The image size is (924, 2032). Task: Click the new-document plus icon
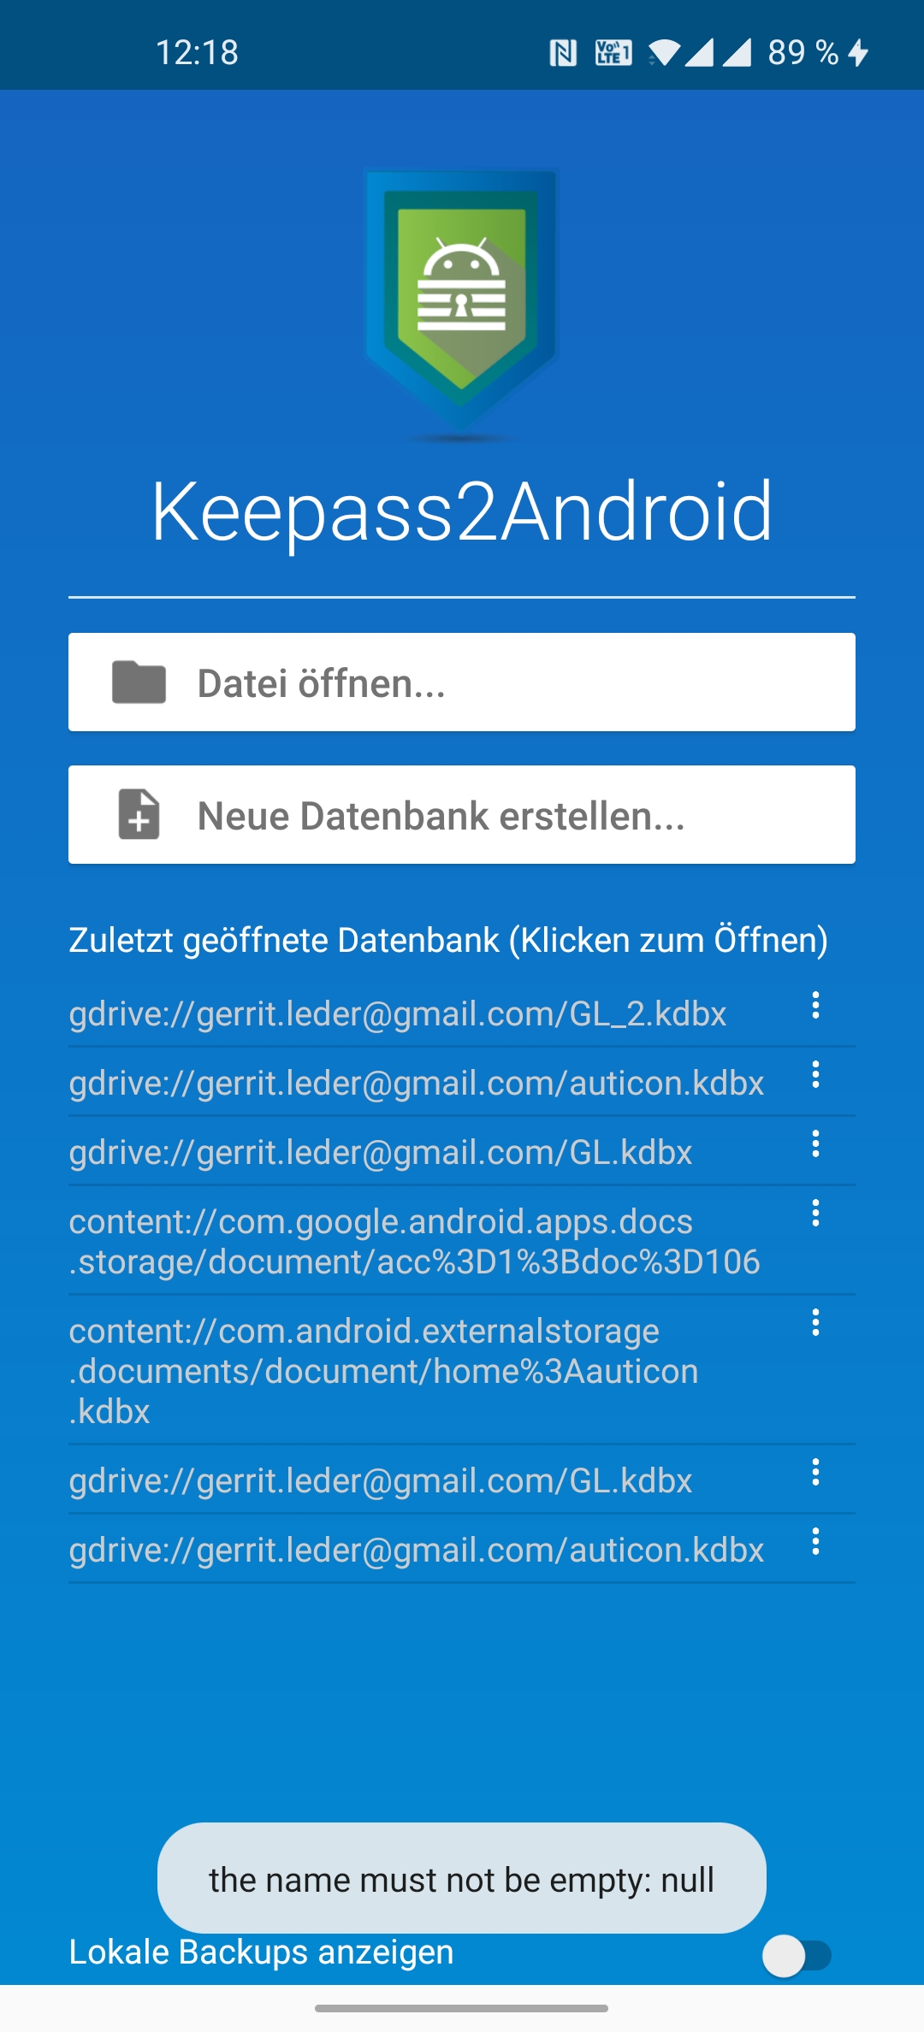pos(139,815)
